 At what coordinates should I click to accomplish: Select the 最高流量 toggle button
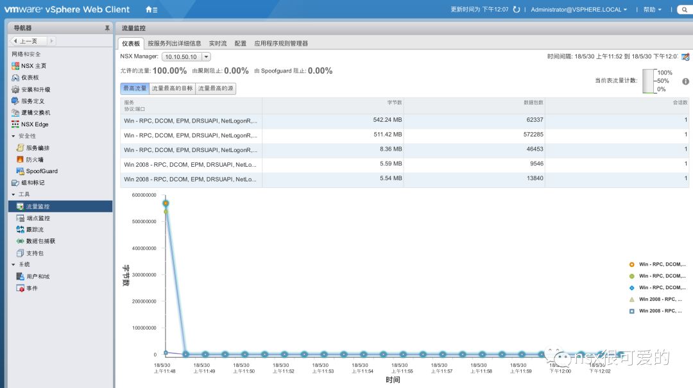[135, 89]
